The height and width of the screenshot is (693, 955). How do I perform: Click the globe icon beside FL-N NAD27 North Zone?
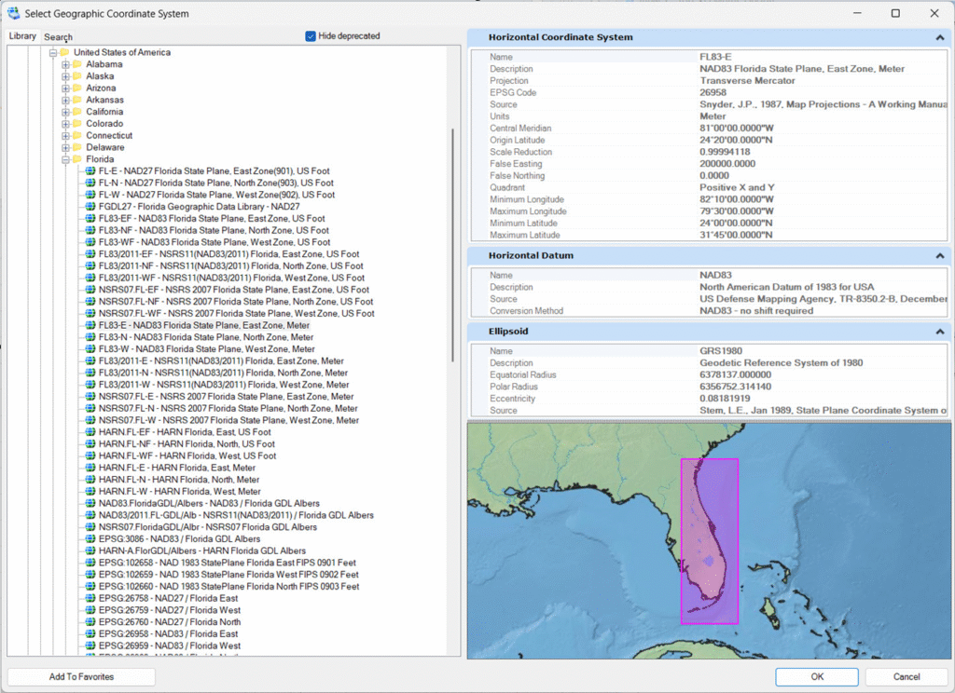pyautogui.click(x=90, y=183)
